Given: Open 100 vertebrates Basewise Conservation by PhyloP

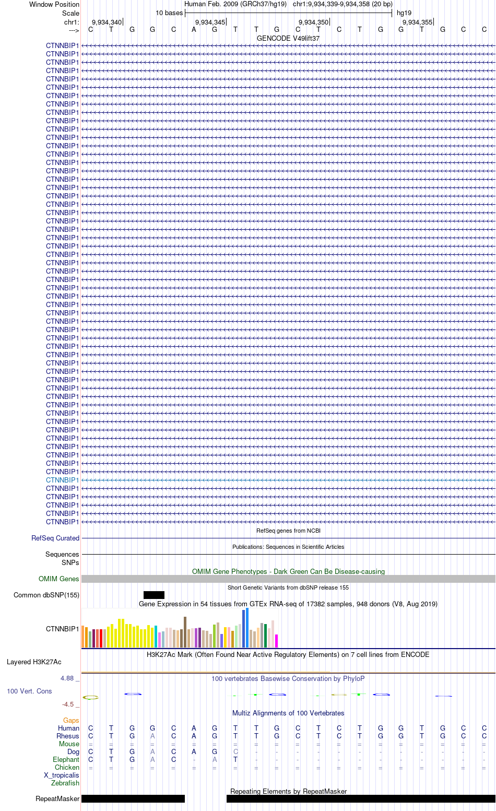Looking at the screenshot, I should click(x=288, y=678).
